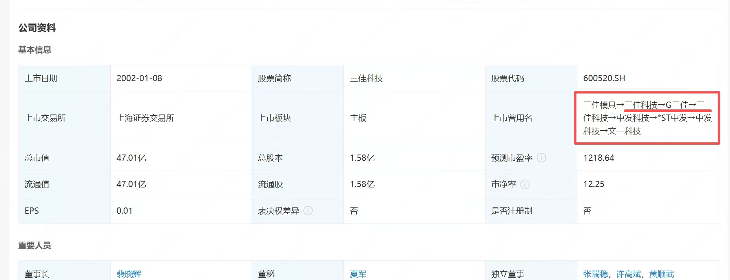The width and height of the screenshot is (730, 280).
Task: Click the info icon beside 市净率
Action: [525, 184]
